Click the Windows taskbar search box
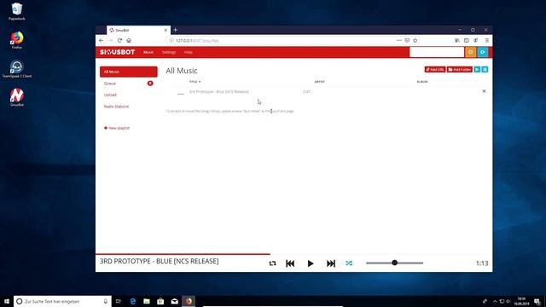 [x=62, y=301]
